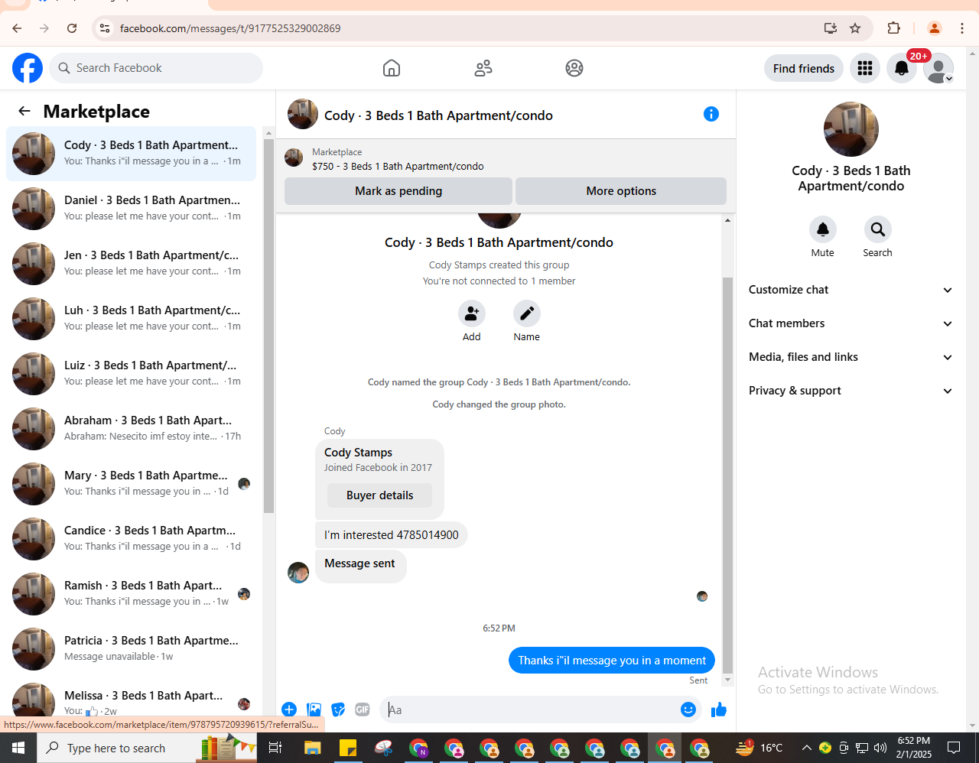Open the volume control in system tray
The width and height of the screenshot is (979, 763).
[880, 748]
